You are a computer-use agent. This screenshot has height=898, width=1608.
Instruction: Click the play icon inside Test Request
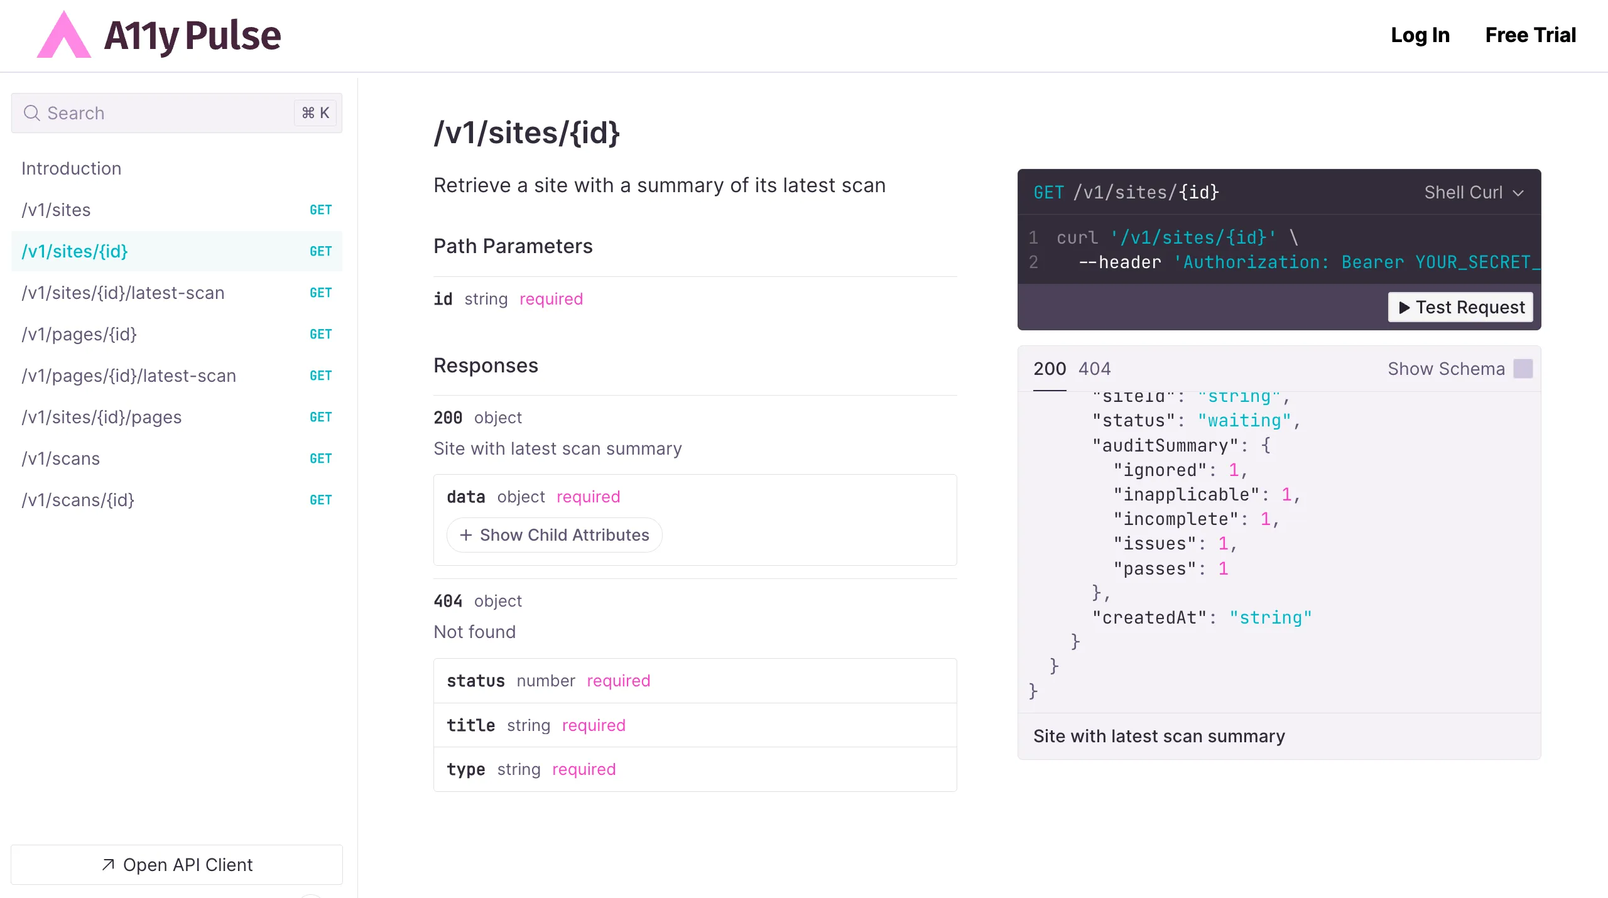coord(1405,307)
